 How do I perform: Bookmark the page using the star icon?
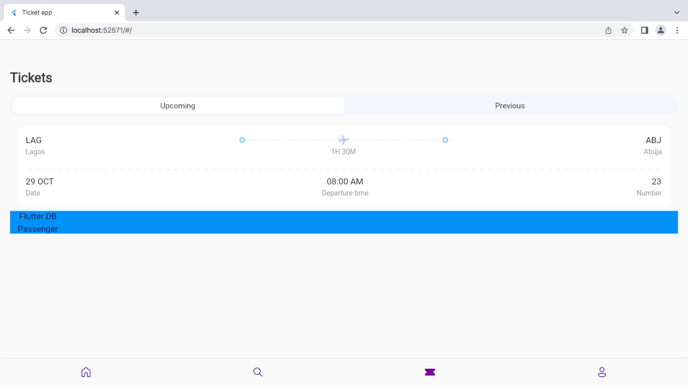pos(625,30)
